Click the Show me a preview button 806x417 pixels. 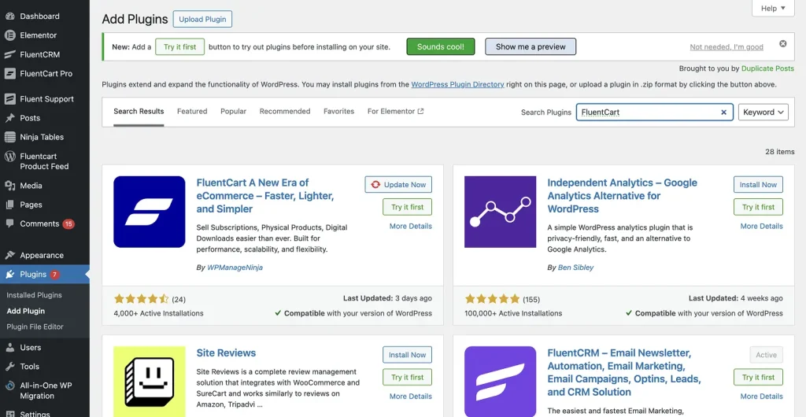point(531,46)
